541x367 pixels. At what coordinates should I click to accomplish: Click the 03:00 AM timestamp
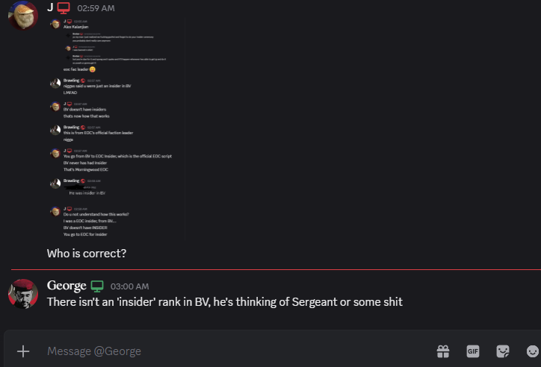point(130,286)
